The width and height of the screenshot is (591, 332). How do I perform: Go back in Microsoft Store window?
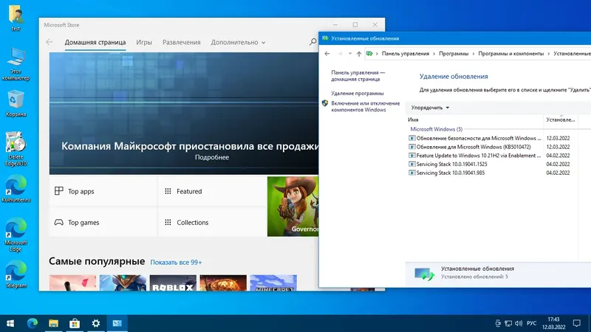[x=49, y=42]
